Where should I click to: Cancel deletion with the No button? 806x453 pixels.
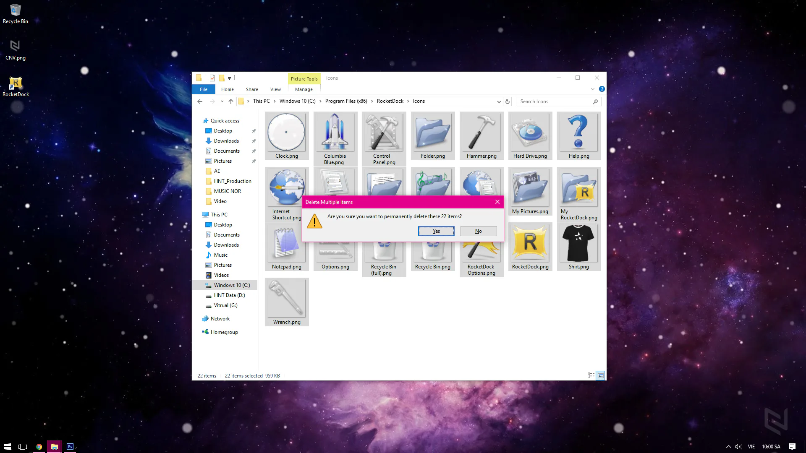[479, 231]
